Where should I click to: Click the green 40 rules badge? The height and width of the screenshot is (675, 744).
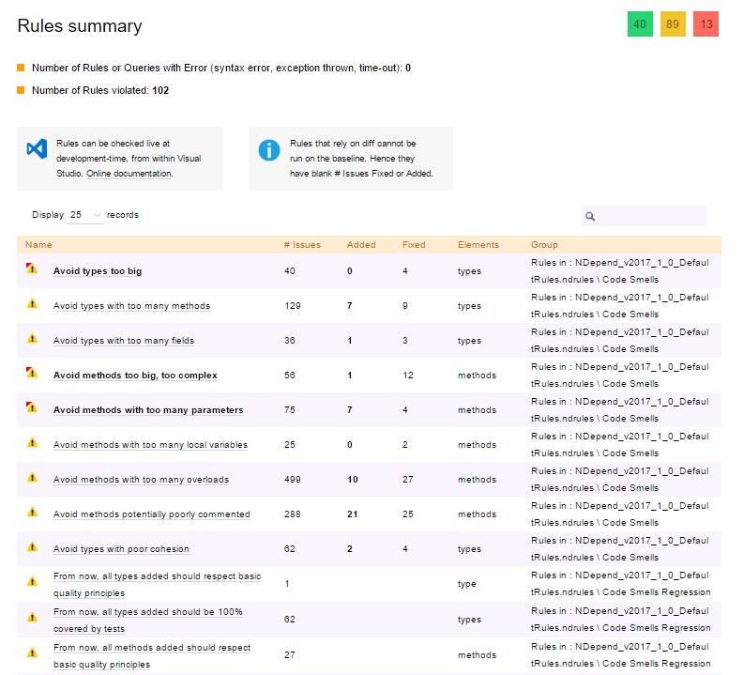(x=640, y=24)
